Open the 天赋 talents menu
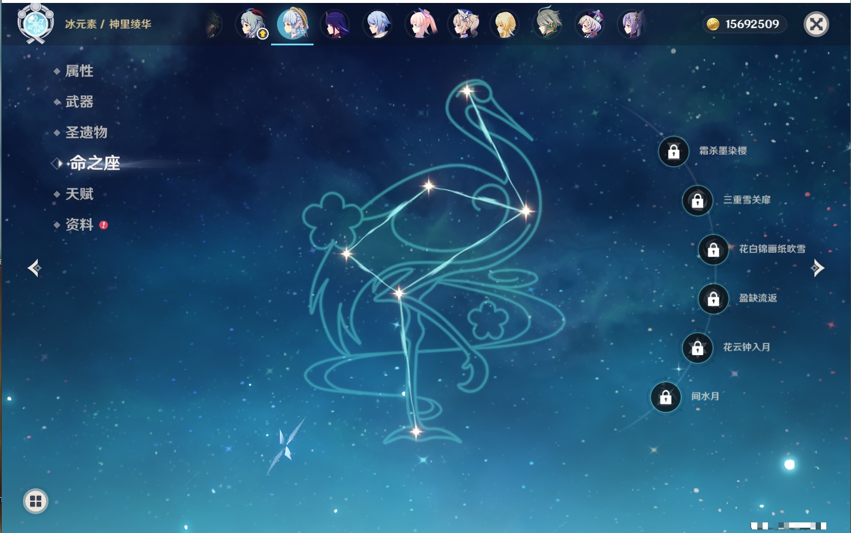 click(79, 194)
